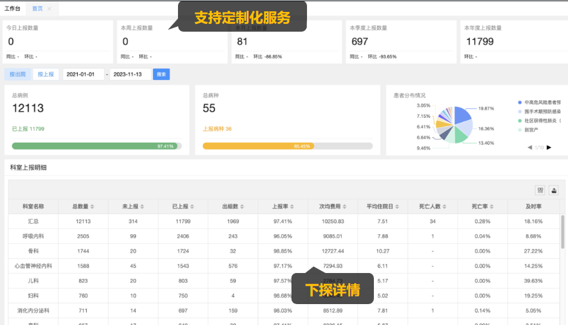
Task: Switch to 按上报 filter mode
Action: click(x=46, y=74)
